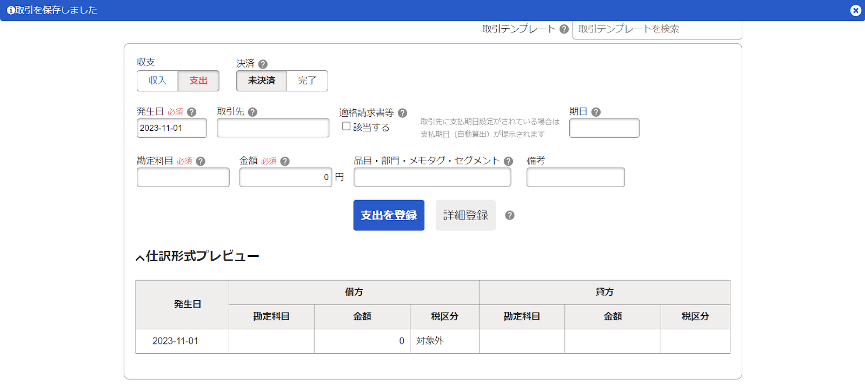Click the 貸方 header in preview table
865x385 pixels.
pyautogui.click(x=604, y=292)
